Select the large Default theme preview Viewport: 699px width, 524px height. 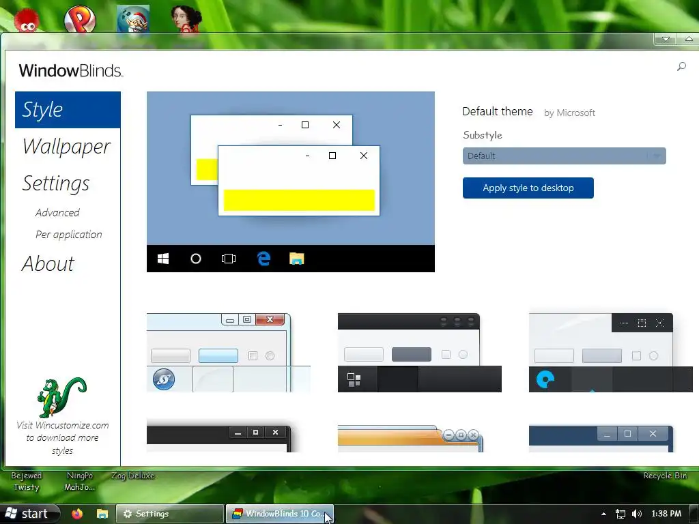(291, 181)
